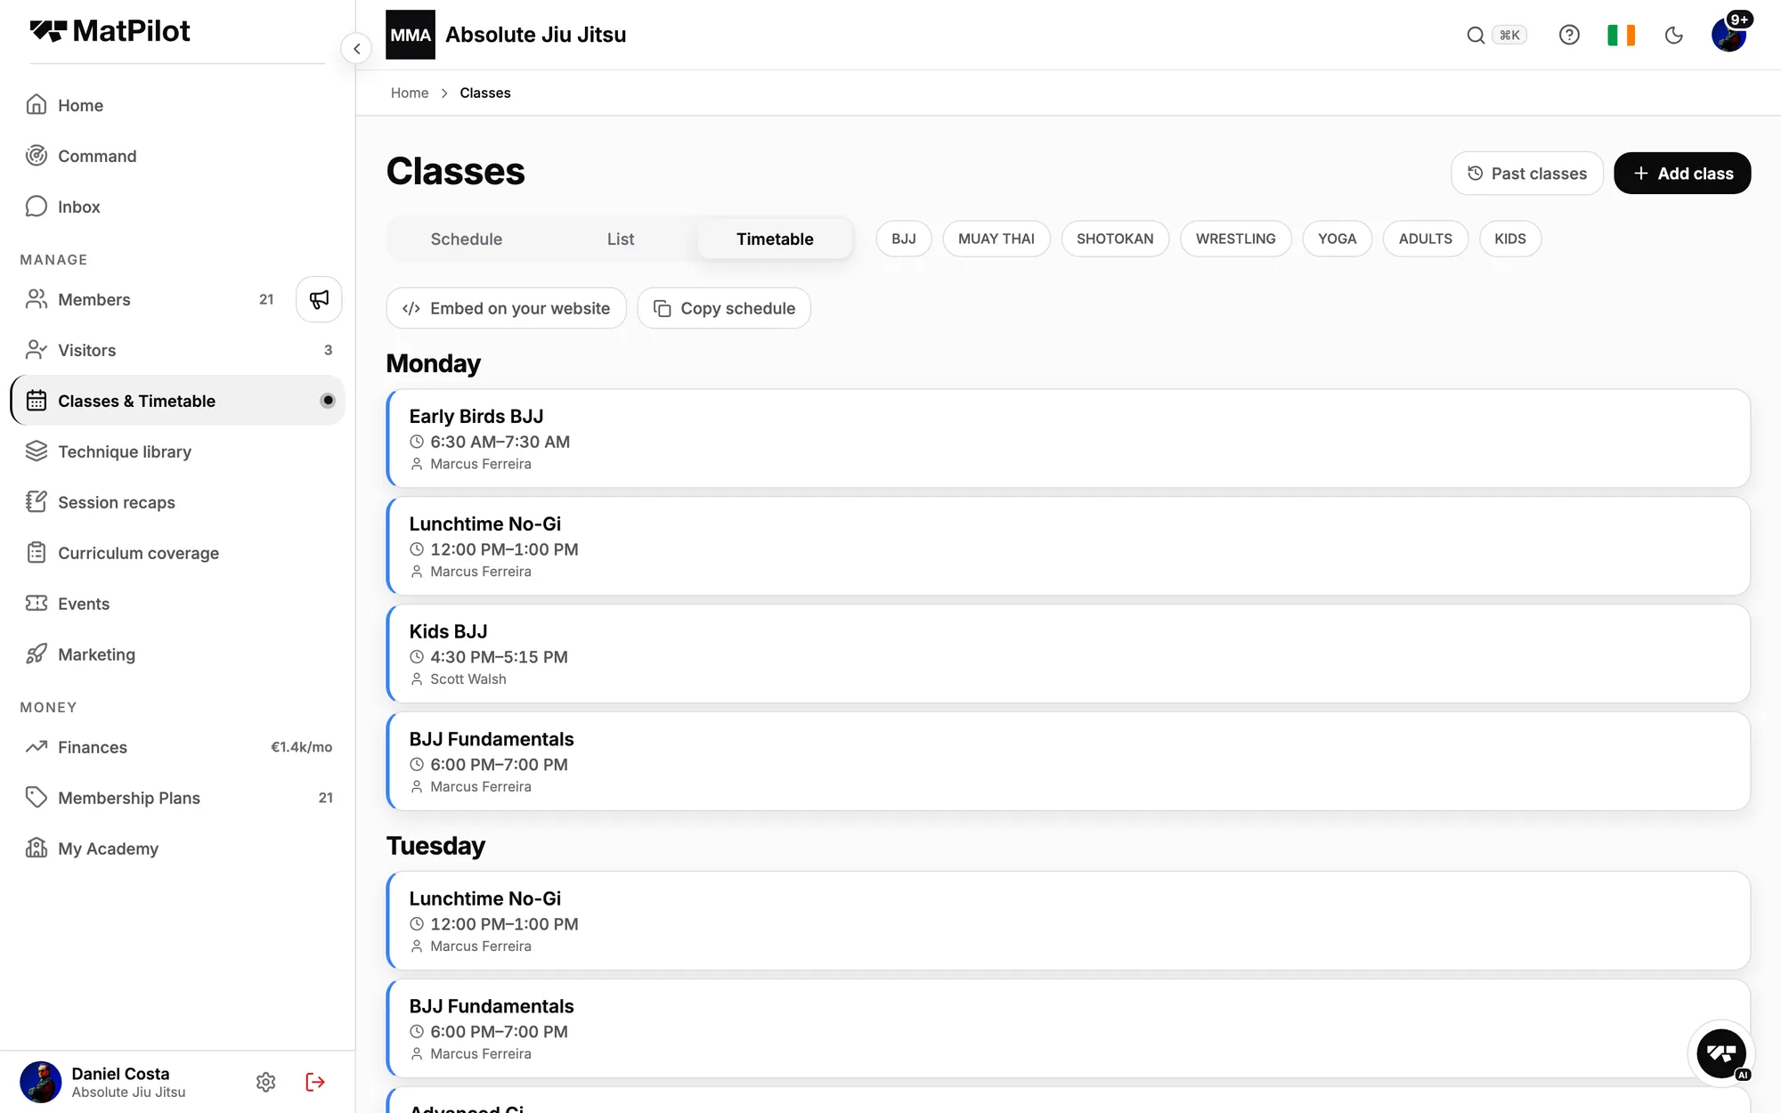Click the Home breadcrumb link
Viewport: 1781px width, 1113px height.
410,93
